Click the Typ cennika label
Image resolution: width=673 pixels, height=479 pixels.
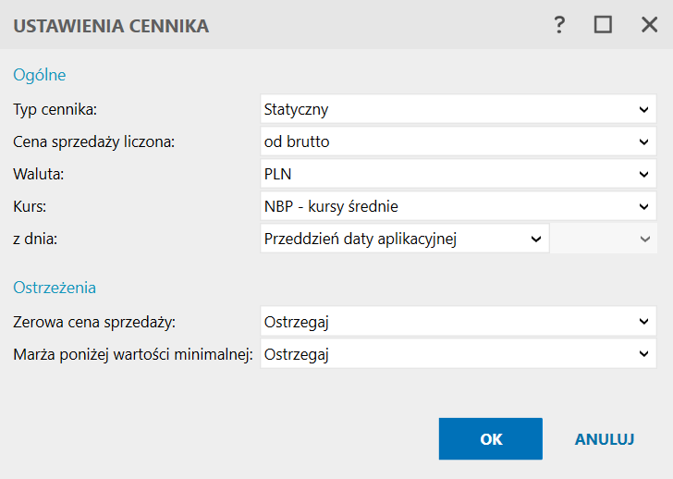click(55, 110)
